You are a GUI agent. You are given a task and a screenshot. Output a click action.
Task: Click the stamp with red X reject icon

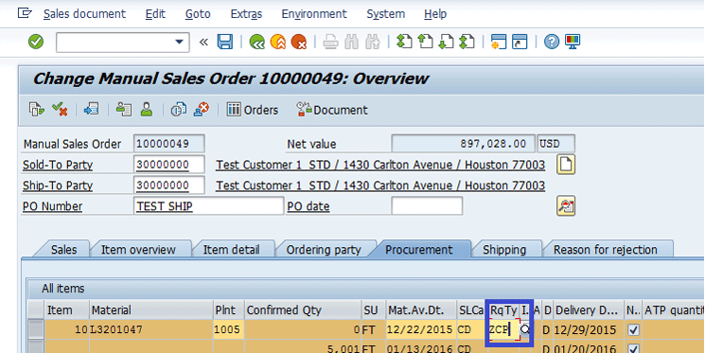[x=202, y=109]
